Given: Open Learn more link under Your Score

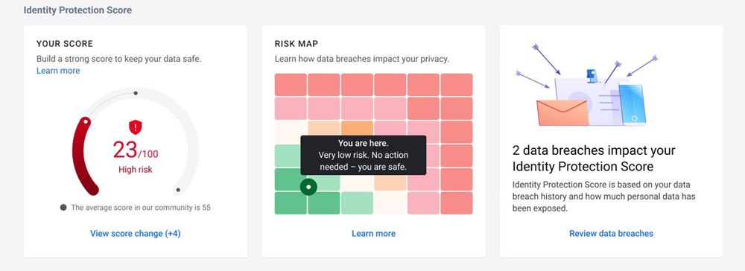Looking at the screenshot, I should [x=58, y=71].
